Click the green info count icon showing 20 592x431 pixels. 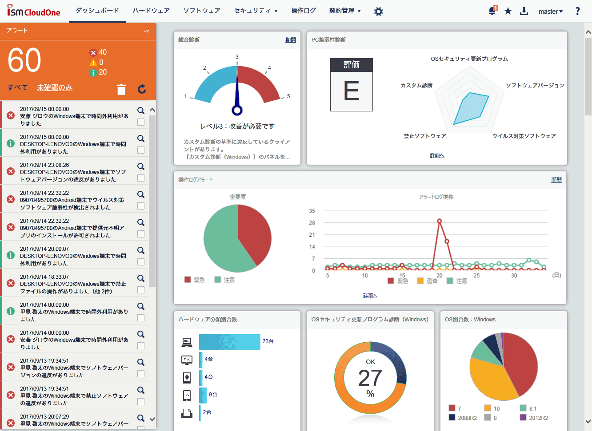click(93, 73)
